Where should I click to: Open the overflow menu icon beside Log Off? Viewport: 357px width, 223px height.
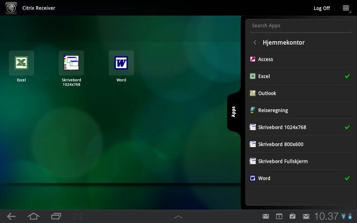coord(346,8)
